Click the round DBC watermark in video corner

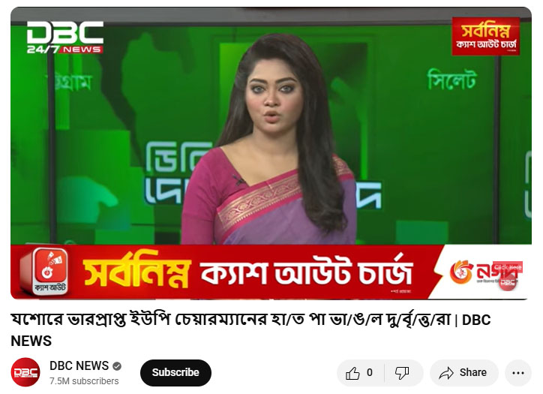point(508,282)
